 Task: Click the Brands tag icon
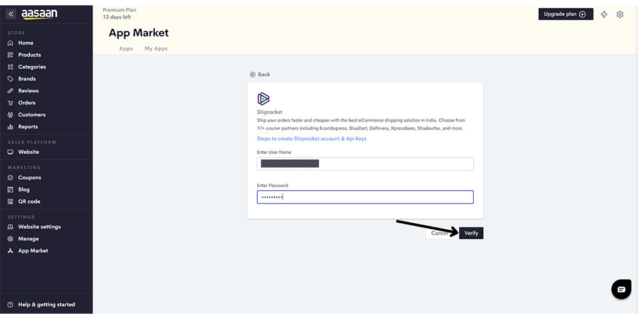coord(11,79)
